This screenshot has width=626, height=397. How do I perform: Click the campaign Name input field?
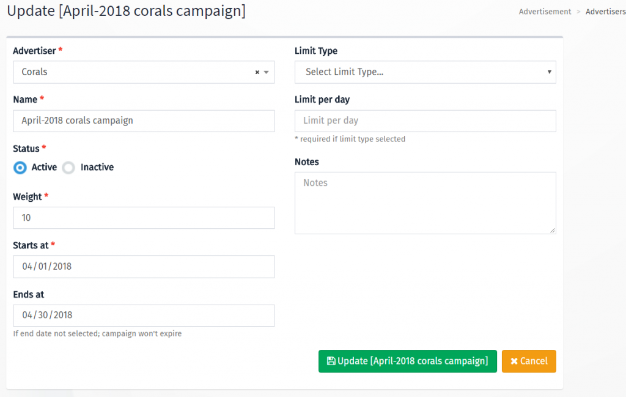click(x=144, y=121)
